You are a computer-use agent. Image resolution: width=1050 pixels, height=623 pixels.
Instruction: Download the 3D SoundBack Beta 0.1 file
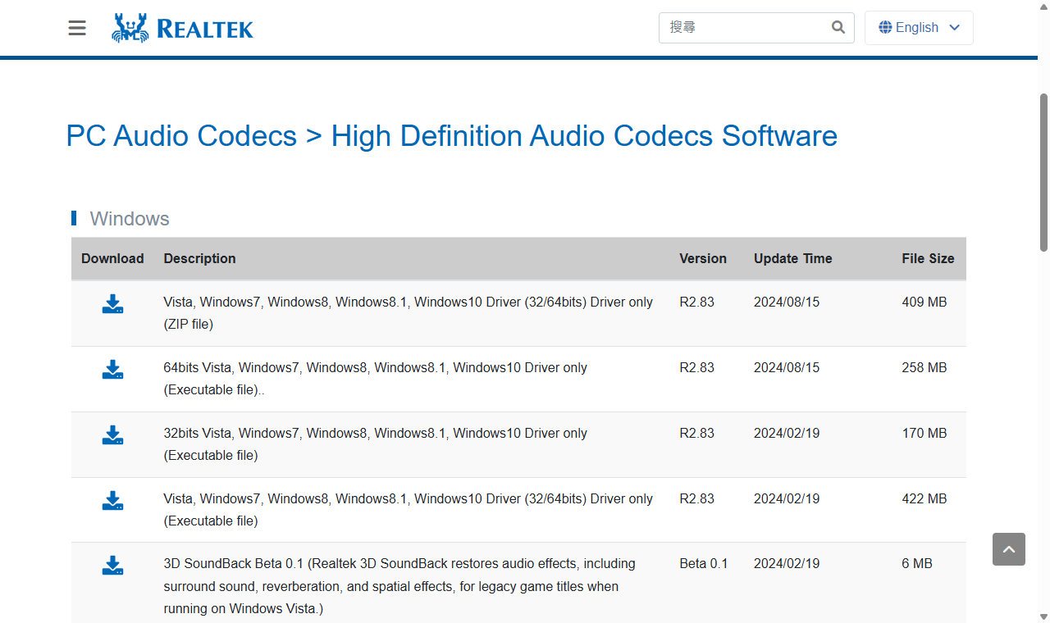tap(112, 566)
